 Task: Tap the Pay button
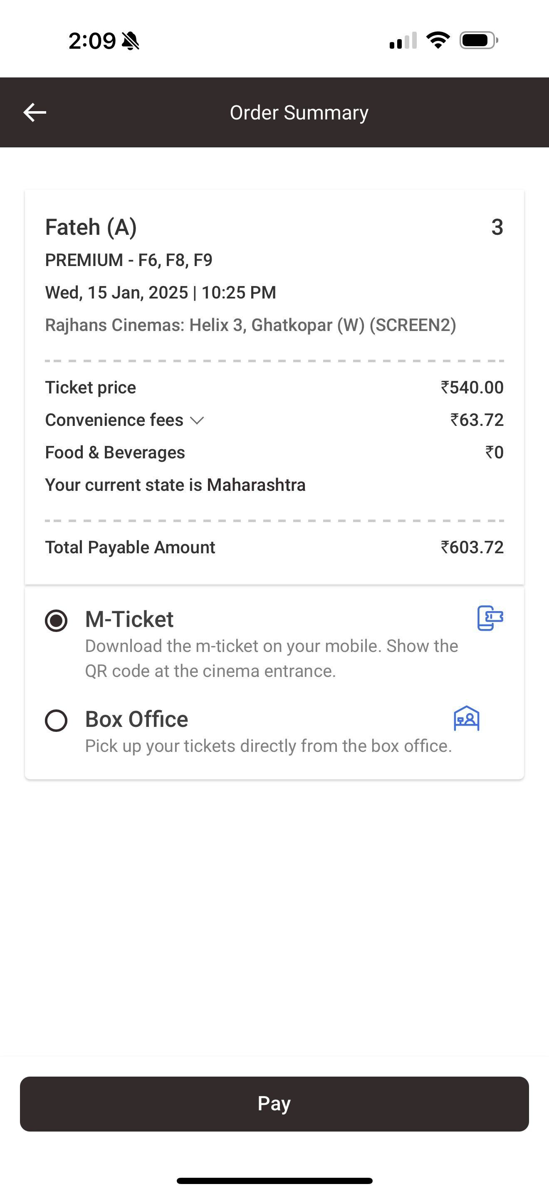274,1104
